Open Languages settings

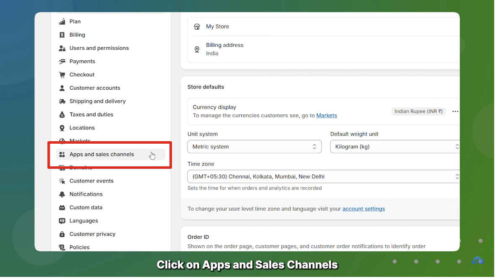click(x=83, y=220)
